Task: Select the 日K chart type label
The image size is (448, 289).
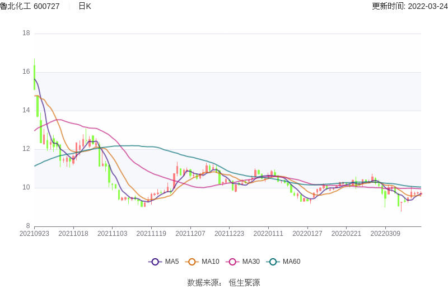Action: pyautogui.click(x=85, y=6)
